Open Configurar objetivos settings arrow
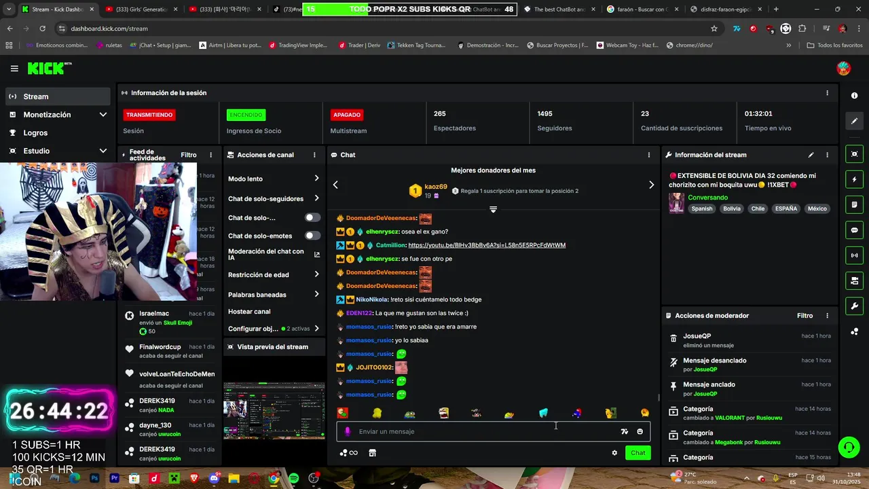 coord(316,329)
